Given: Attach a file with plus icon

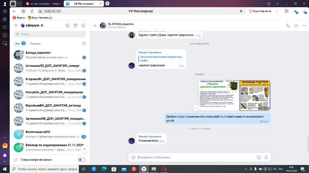Looking at the screenshot, I should click(x=133, y=157).
